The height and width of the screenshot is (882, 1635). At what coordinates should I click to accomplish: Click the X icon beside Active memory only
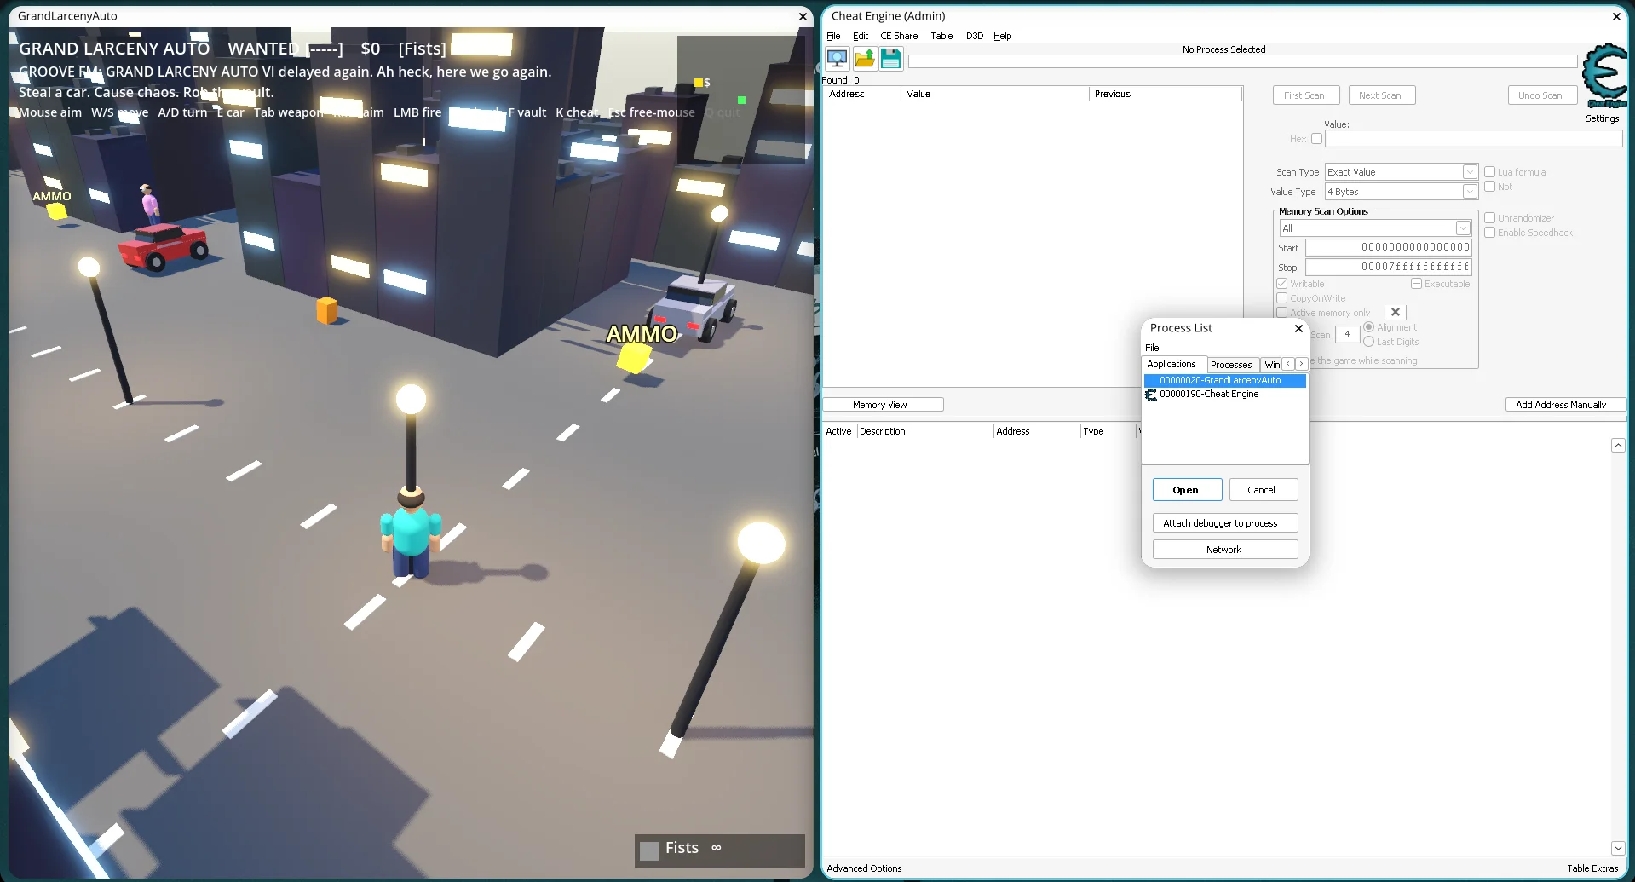click(x=1396, y=313)
